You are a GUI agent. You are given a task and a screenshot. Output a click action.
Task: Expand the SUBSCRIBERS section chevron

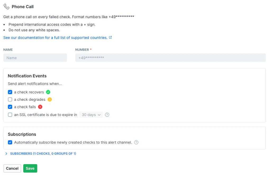coord(6,153)
